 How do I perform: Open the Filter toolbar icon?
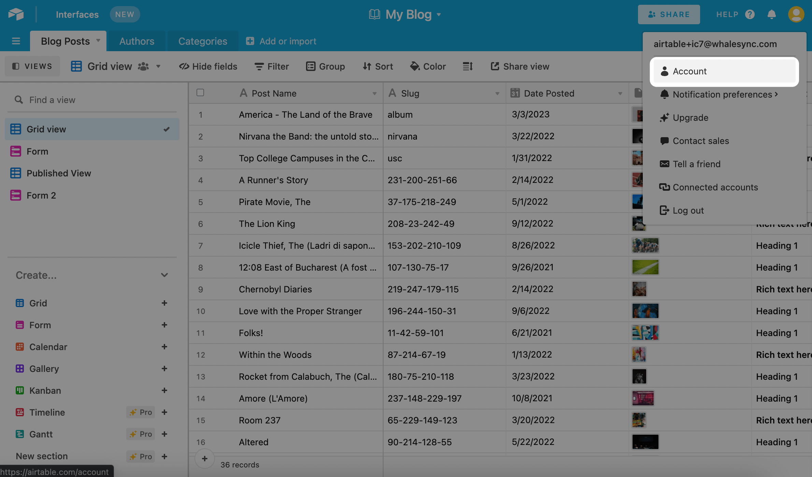point(259,66)
